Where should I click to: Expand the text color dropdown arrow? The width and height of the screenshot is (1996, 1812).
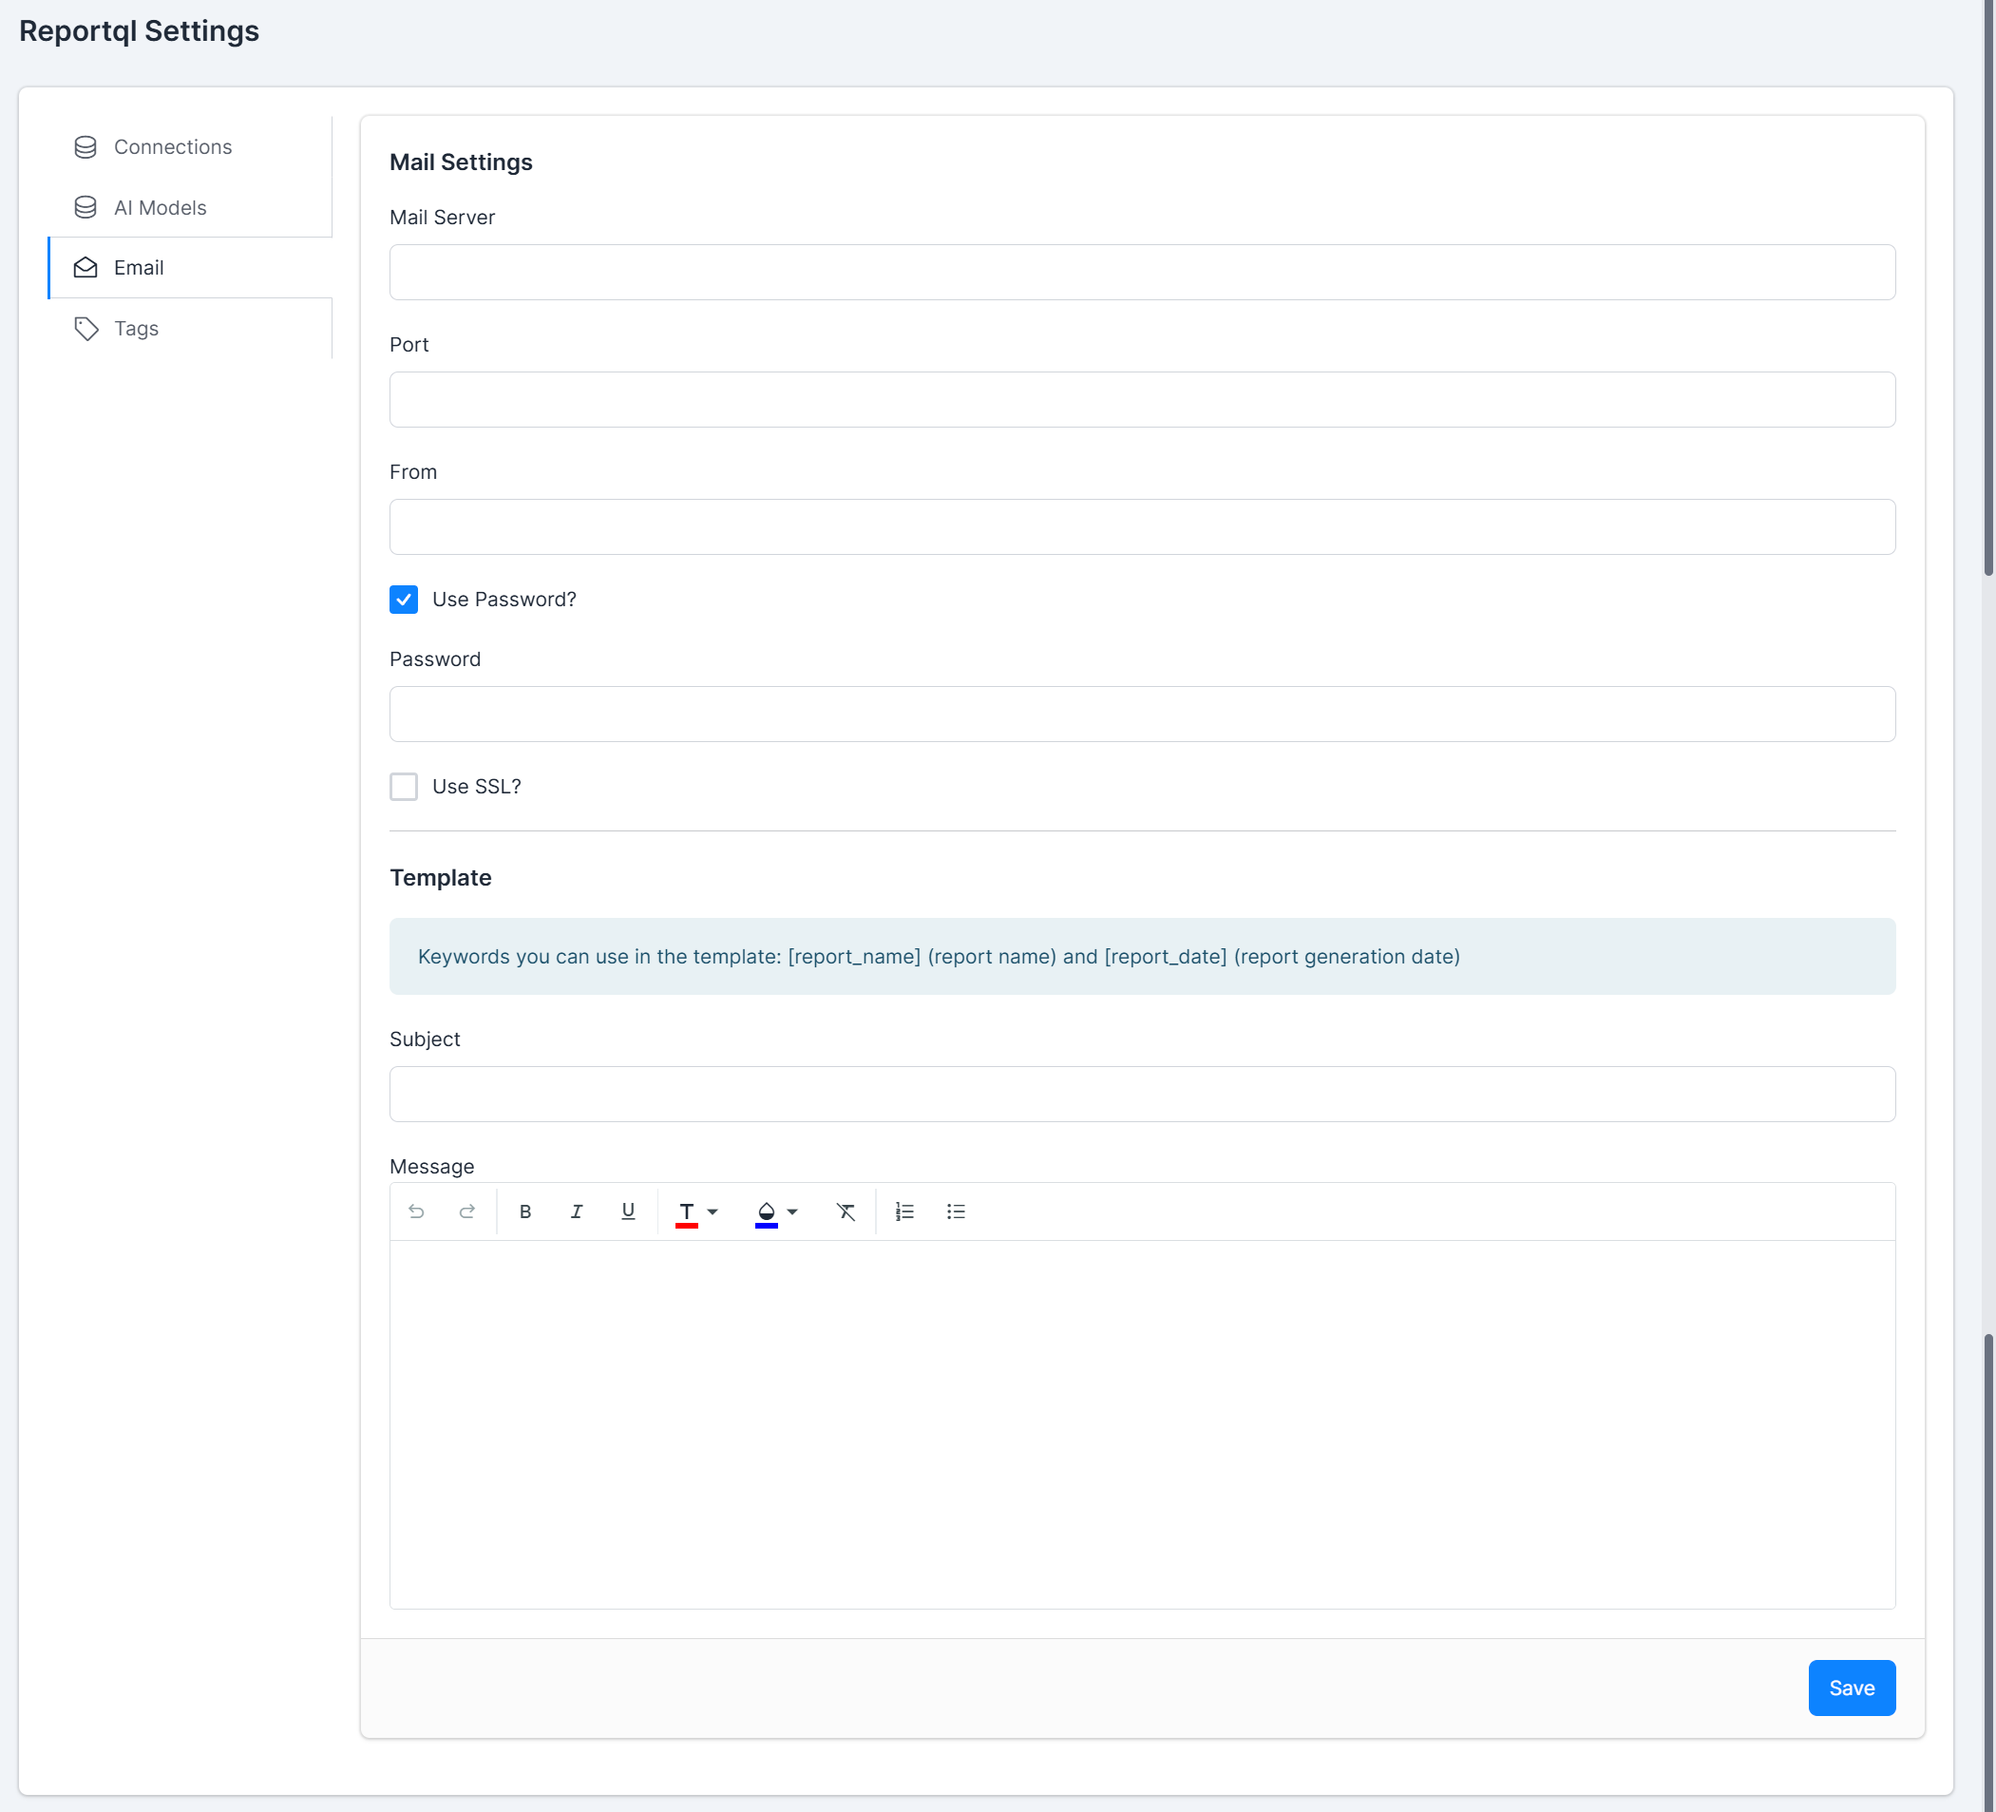713,1211
